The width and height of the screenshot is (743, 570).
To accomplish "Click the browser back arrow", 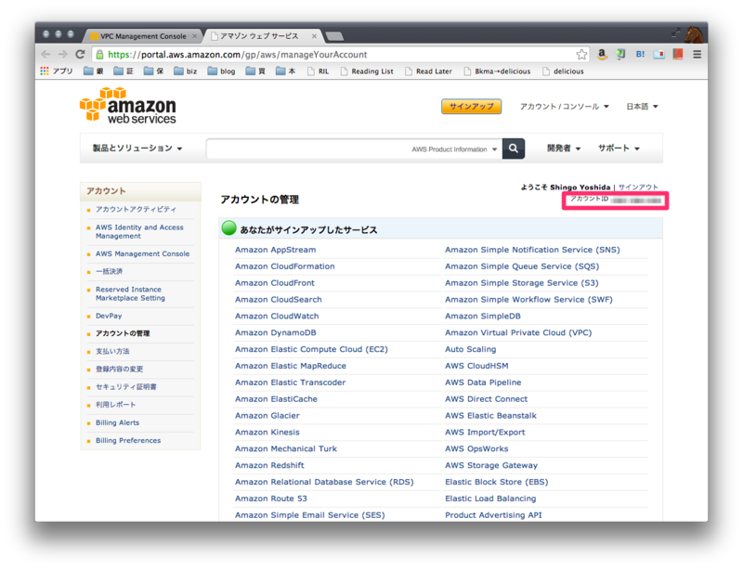I will tap(46, 55).
